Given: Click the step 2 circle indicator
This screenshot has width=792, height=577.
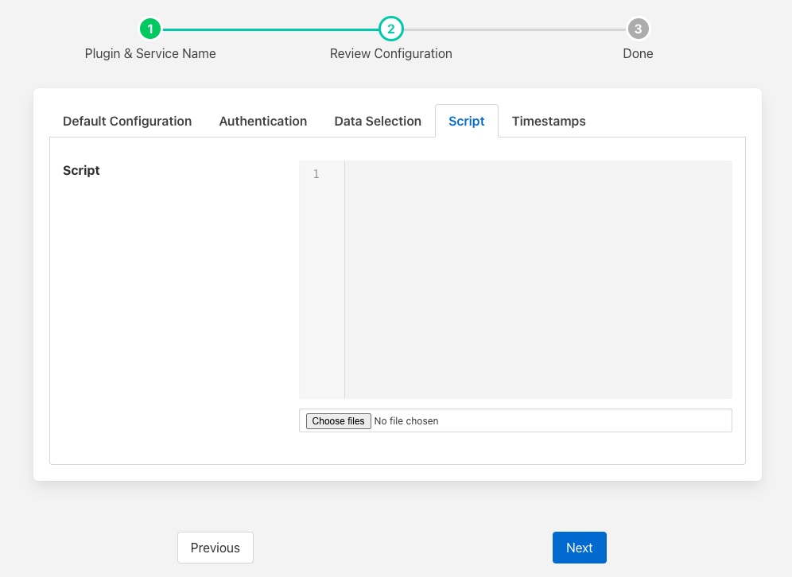Looking at the screenshot, I should click(390, 29).
